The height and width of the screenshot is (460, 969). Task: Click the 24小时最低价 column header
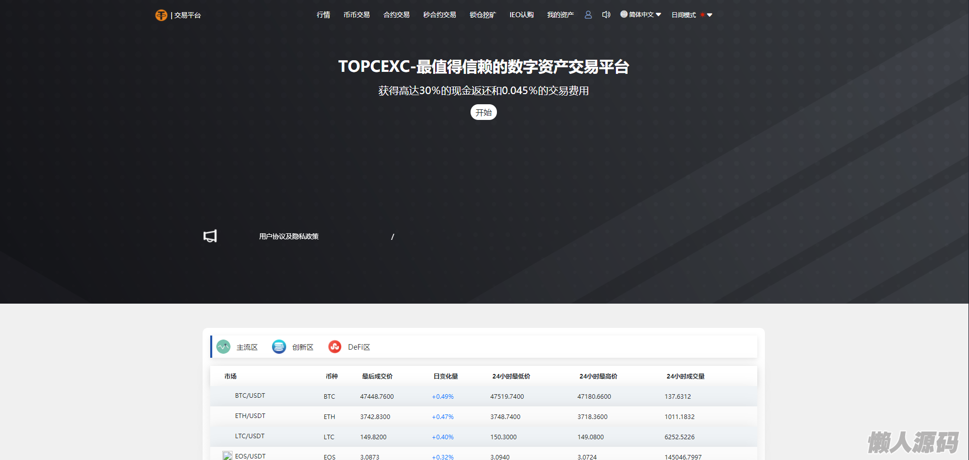(512, 377)
